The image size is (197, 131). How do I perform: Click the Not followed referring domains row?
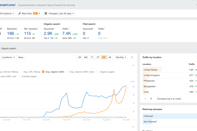(x=170, y=122)
